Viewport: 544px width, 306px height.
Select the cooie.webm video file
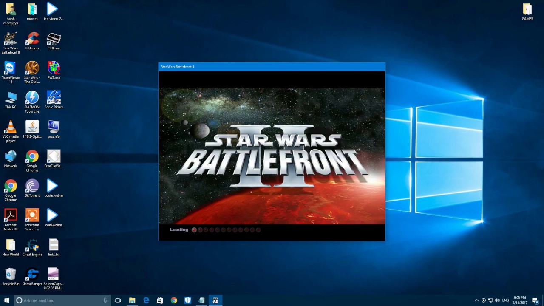tap(54, 188)
